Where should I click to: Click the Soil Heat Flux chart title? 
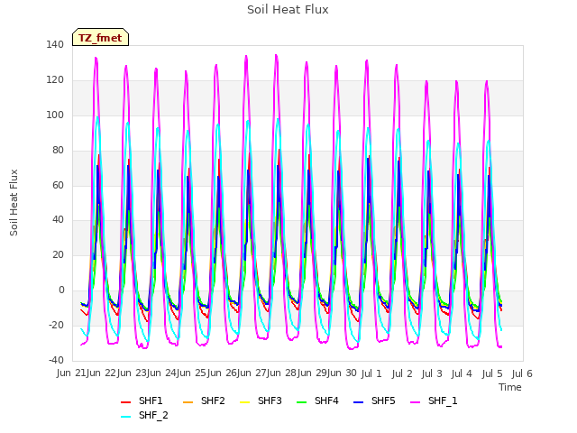(288, 10)
